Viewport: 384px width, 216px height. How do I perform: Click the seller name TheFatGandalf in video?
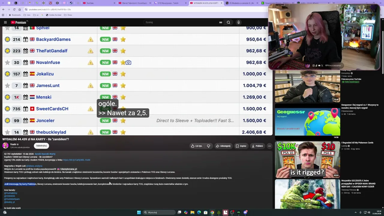point(52,51)
